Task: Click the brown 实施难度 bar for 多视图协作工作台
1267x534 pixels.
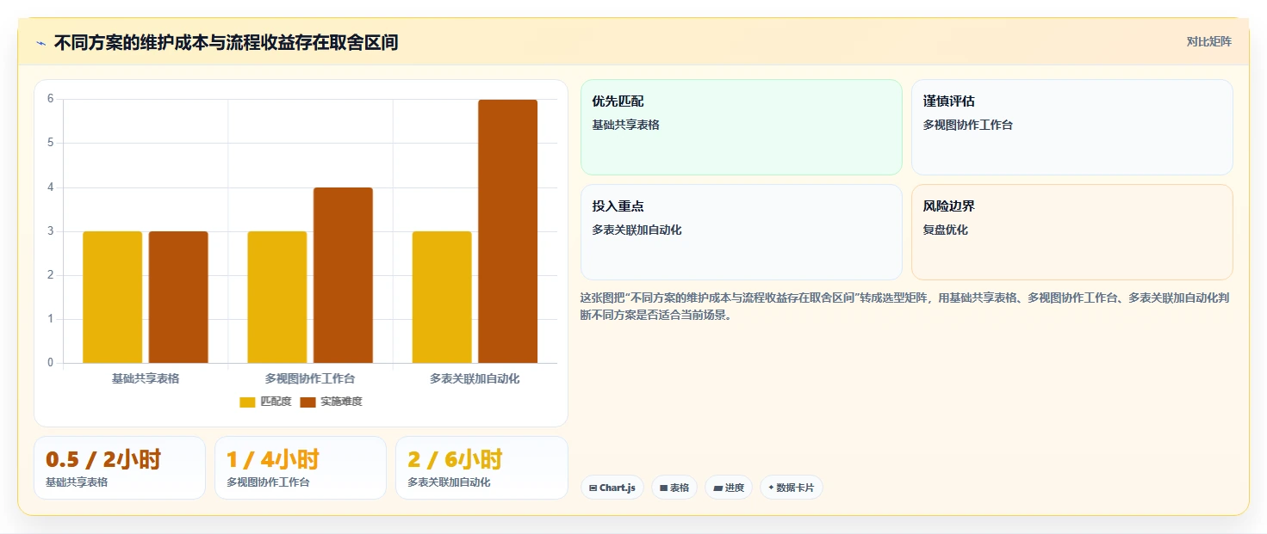Action: click(x=343, y=275)
